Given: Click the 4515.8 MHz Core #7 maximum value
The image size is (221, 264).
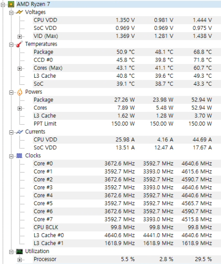Looking at the screenshot, I should point(197,219).
